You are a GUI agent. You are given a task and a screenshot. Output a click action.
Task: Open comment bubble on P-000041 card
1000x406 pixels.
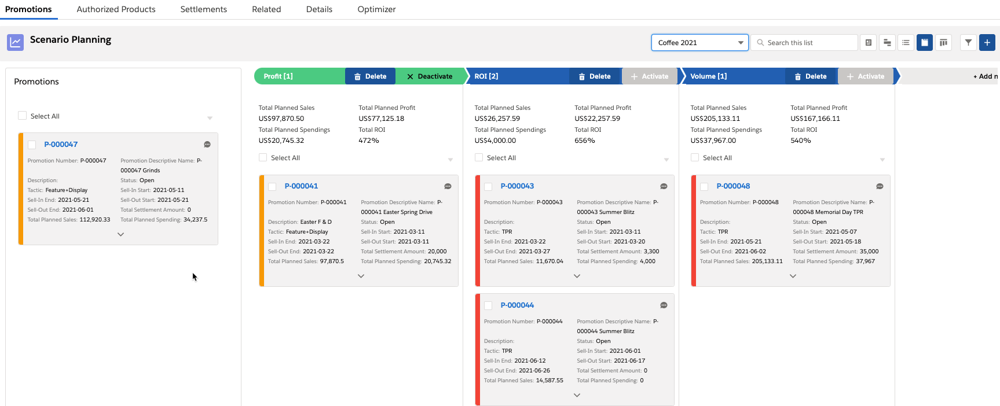coord(448,186)
